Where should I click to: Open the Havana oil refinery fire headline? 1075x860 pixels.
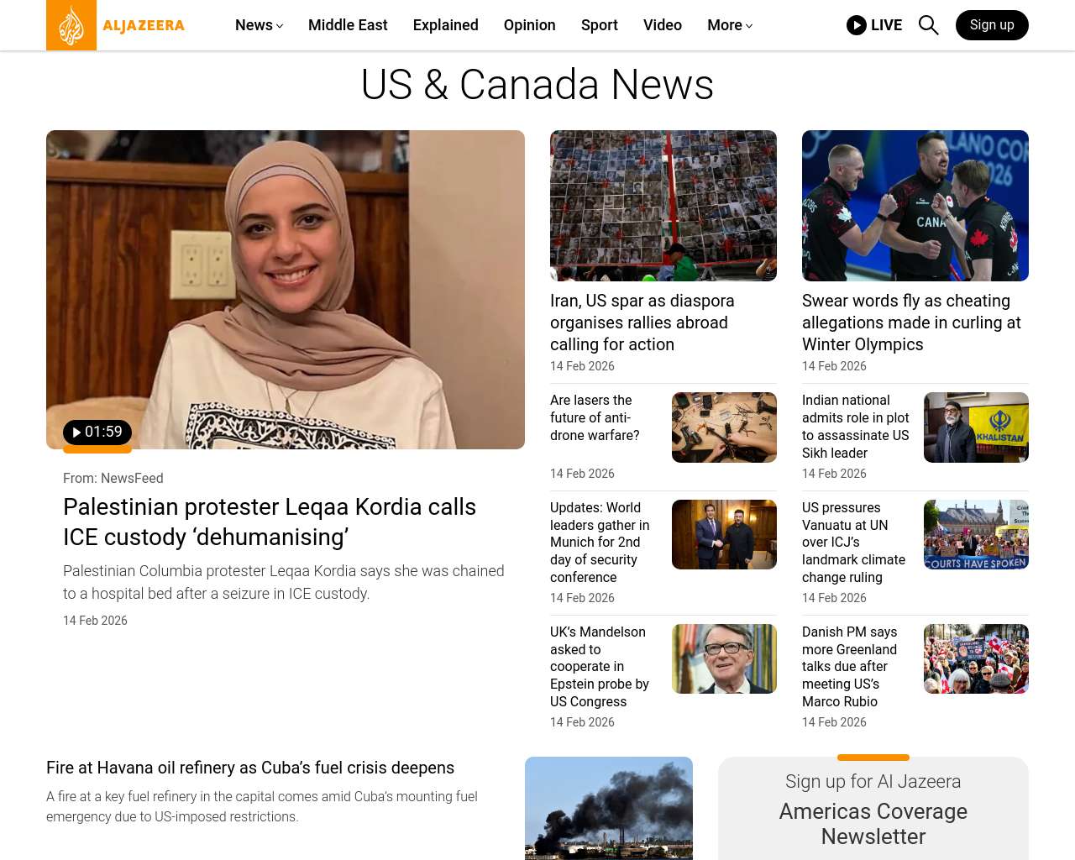point(250,768)
